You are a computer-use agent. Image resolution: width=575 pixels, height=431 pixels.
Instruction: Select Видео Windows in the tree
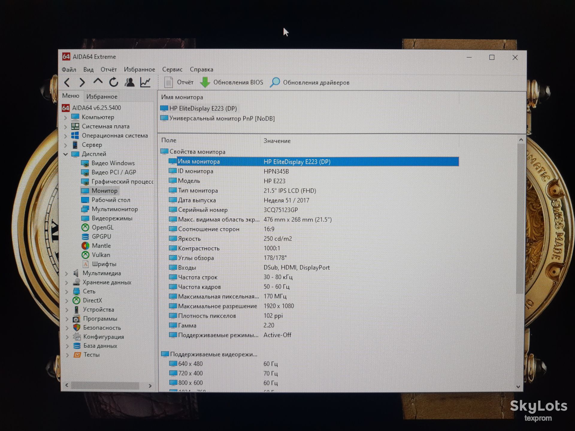[x=113, y=163]
